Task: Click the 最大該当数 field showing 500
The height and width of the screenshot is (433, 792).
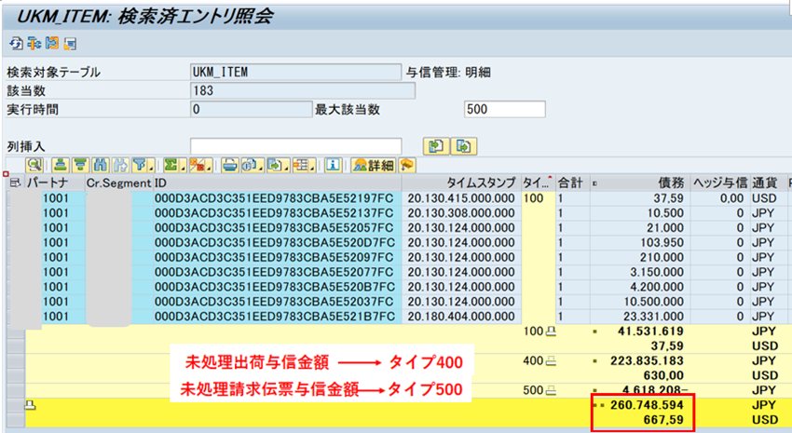Action: click(x=505, y=109)
